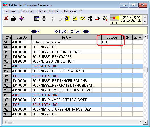Select row header 448
Viewport: 150px width, 127px height.
point(7,42)
